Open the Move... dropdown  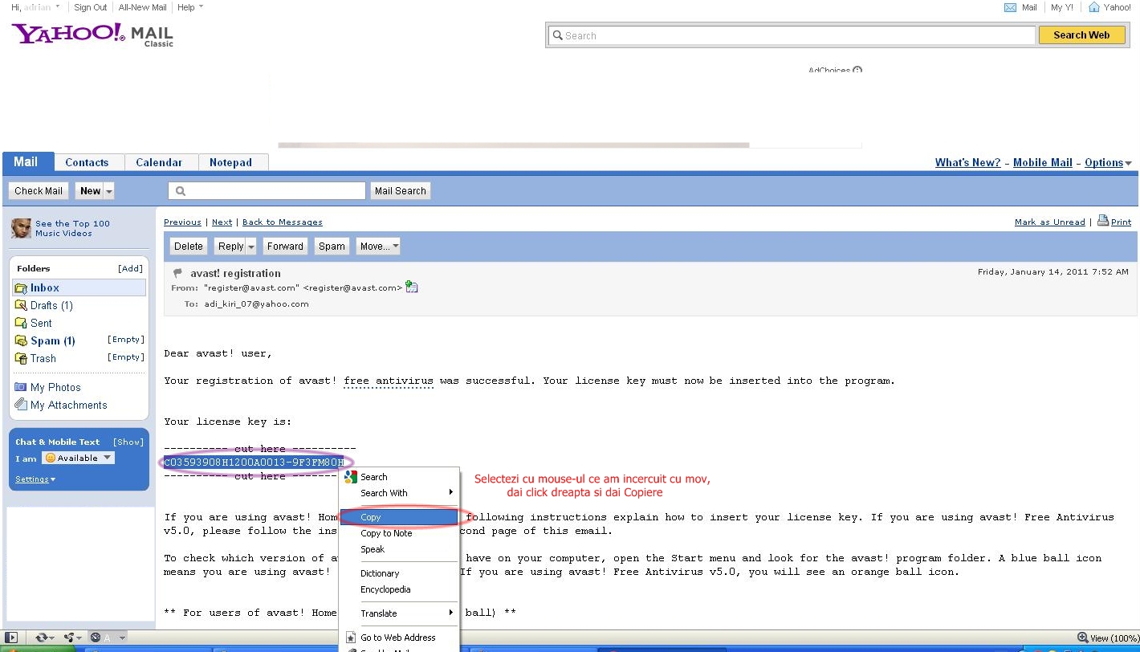[x=378, y=247]
